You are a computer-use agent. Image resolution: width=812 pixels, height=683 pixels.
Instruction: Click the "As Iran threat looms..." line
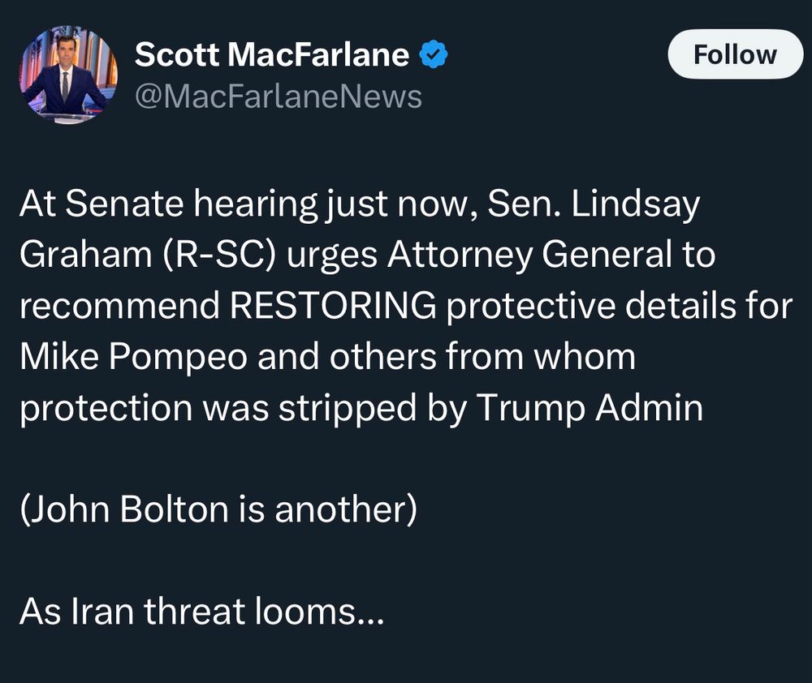coord(202,612)
